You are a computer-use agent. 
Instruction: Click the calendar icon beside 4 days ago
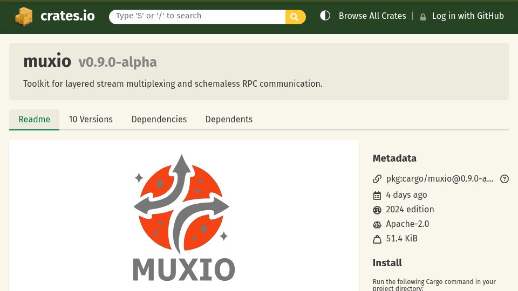pos(377,195)
